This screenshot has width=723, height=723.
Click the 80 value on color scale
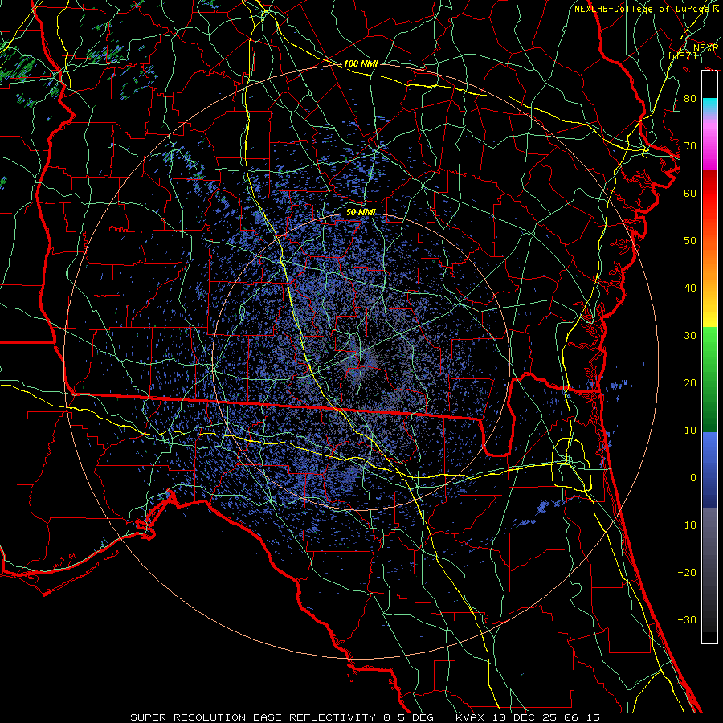click(x=690, y=99)
